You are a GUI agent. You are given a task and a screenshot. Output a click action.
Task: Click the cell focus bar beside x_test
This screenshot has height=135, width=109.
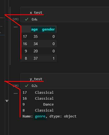point(10,36)
